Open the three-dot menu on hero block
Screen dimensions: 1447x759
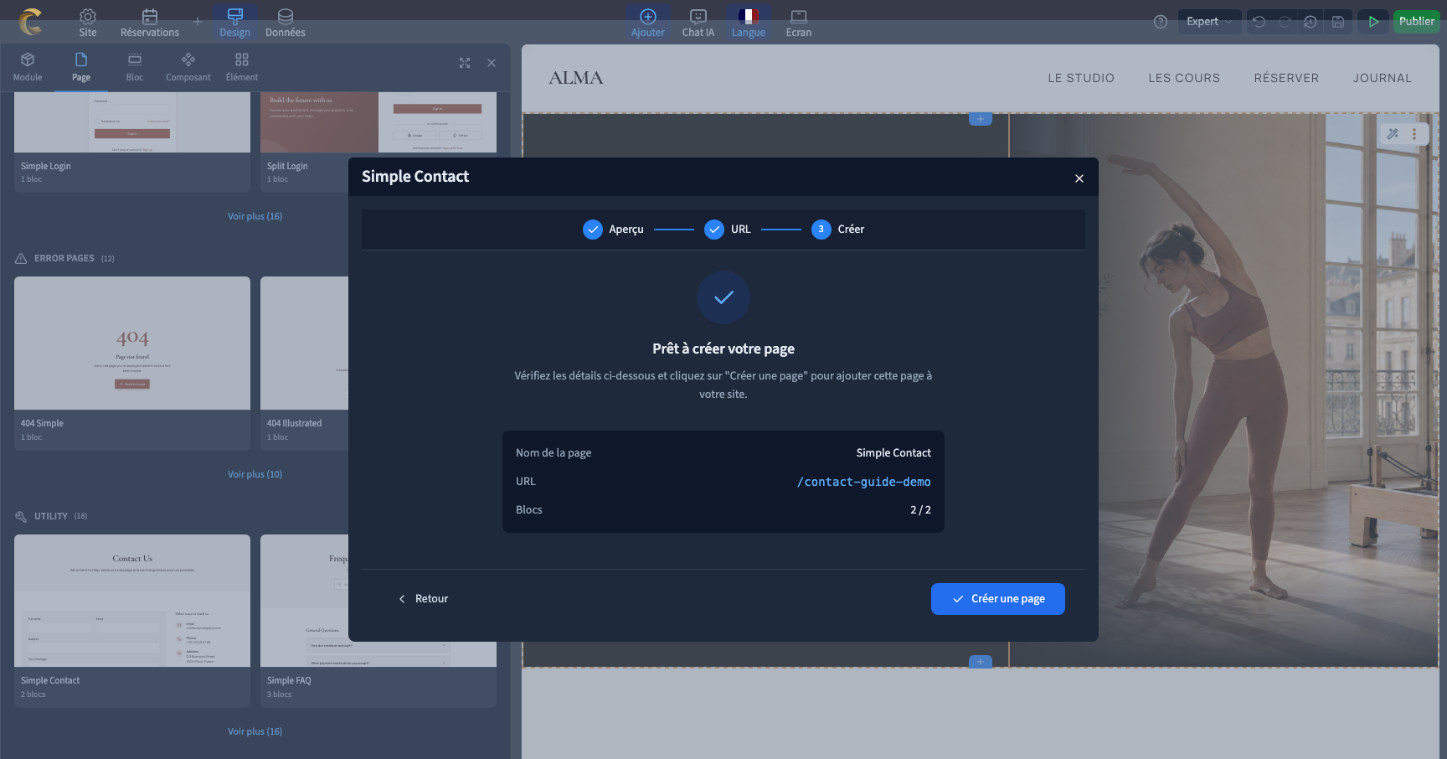1414,134
